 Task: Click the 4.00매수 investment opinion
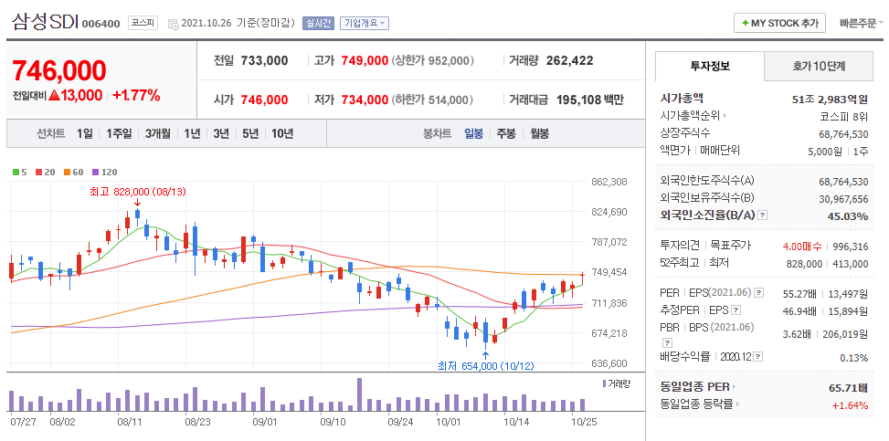[801, 246]
